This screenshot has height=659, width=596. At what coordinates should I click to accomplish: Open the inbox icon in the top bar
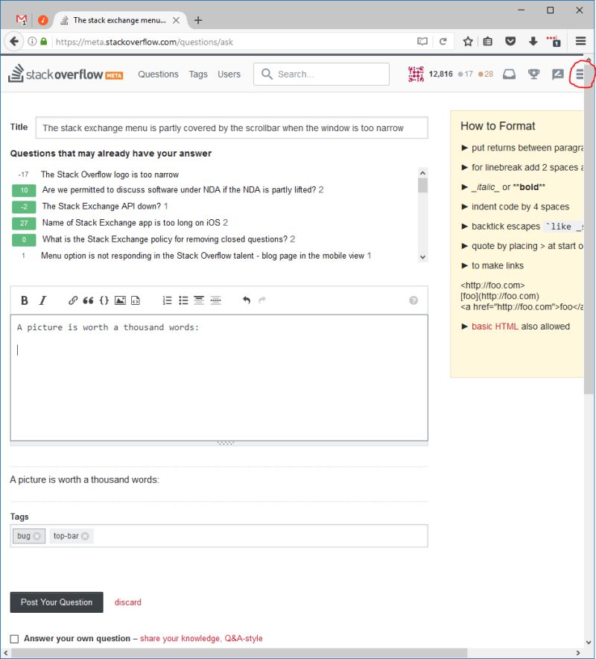click(510, 74)
